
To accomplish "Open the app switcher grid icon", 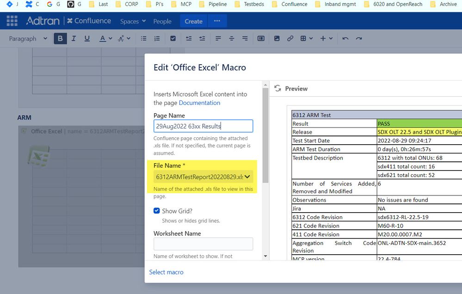I will click(12, 21).
